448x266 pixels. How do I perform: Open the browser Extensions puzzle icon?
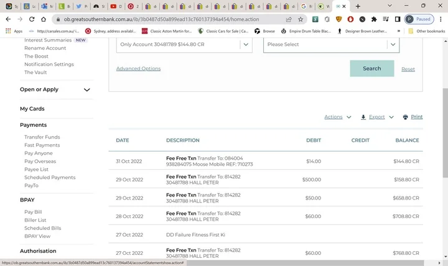pos(373,19)
